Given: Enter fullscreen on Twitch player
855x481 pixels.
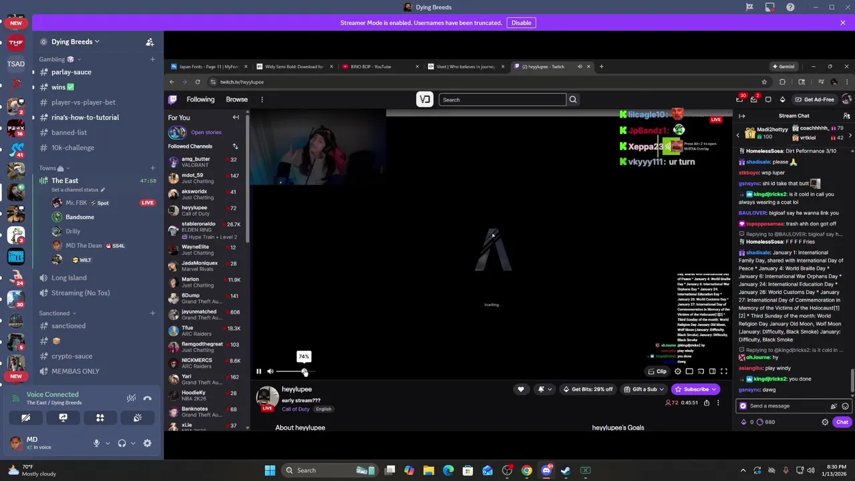Looking at the screenshot, I should tap(724, 371).
